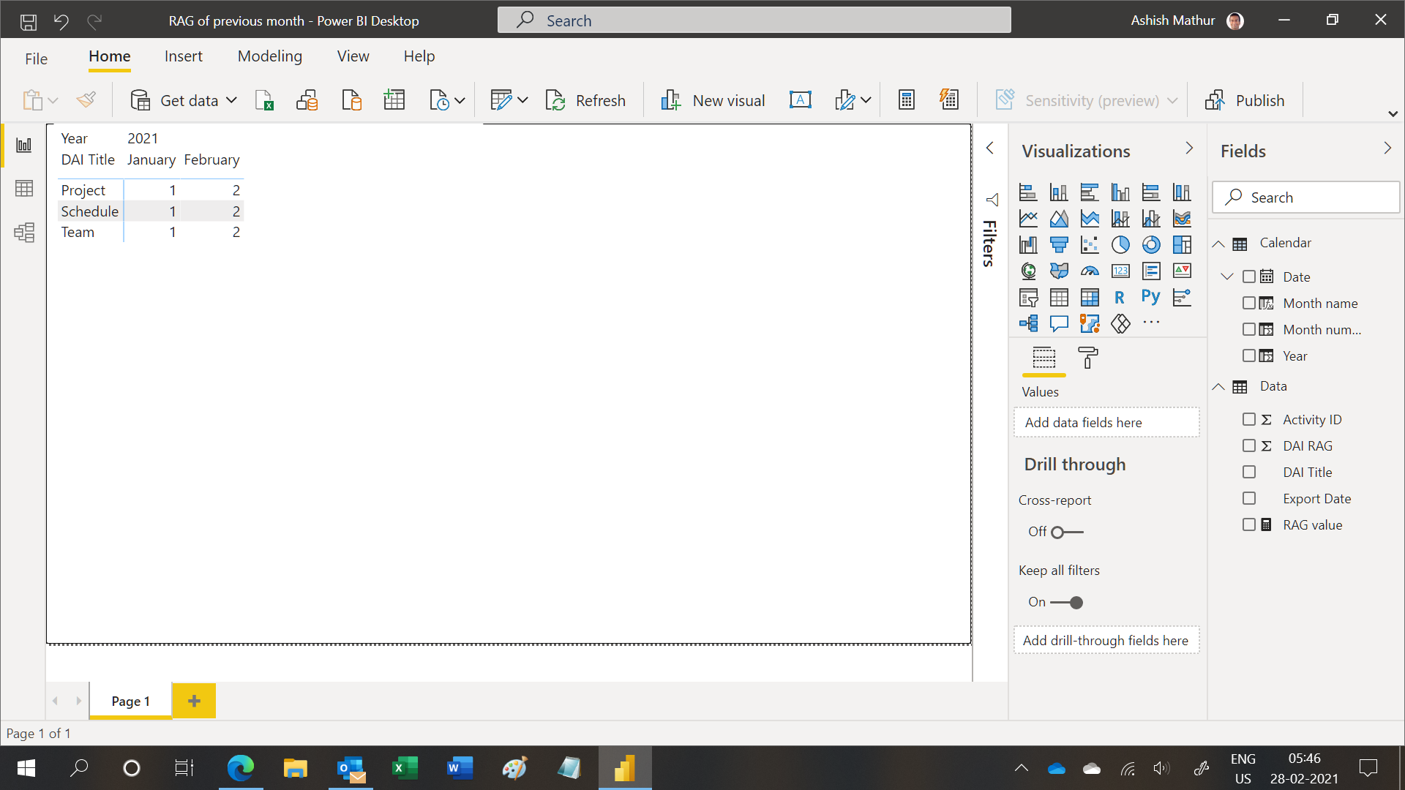Screen dimensions: 1405x790
Task: Save the report with the disk icon
Action: pyautogui.click(x=29, y=21)
